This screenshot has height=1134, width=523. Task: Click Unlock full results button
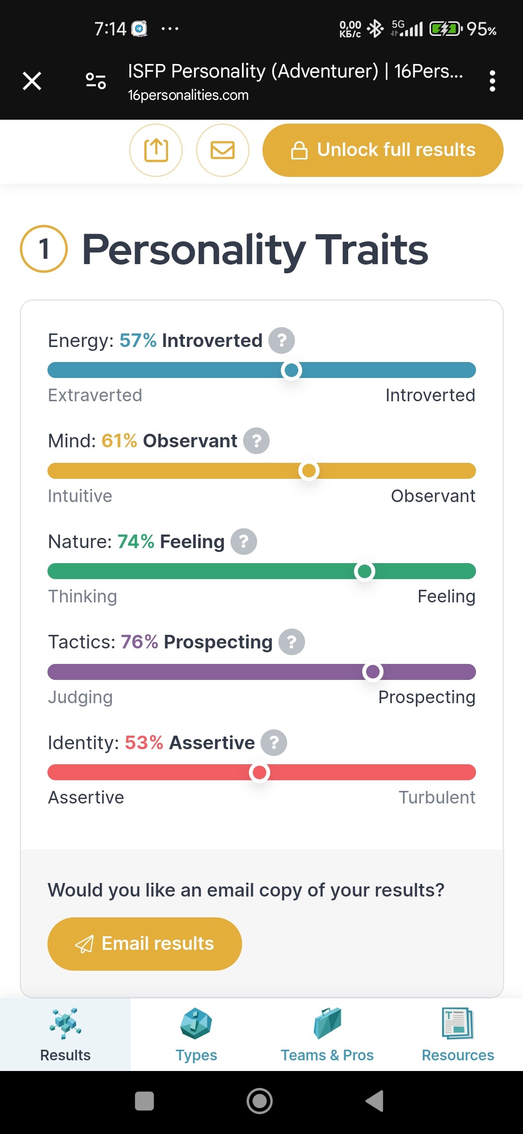(383, 150)
